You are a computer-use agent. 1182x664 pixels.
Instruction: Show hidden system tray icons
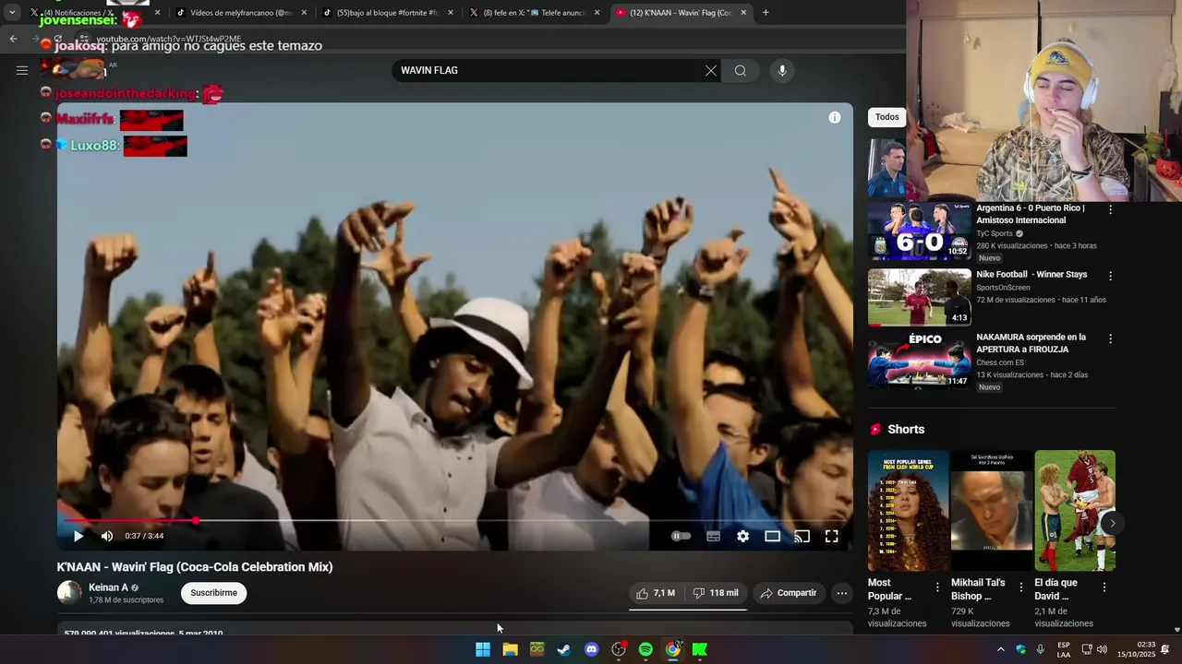[1000, 650]
